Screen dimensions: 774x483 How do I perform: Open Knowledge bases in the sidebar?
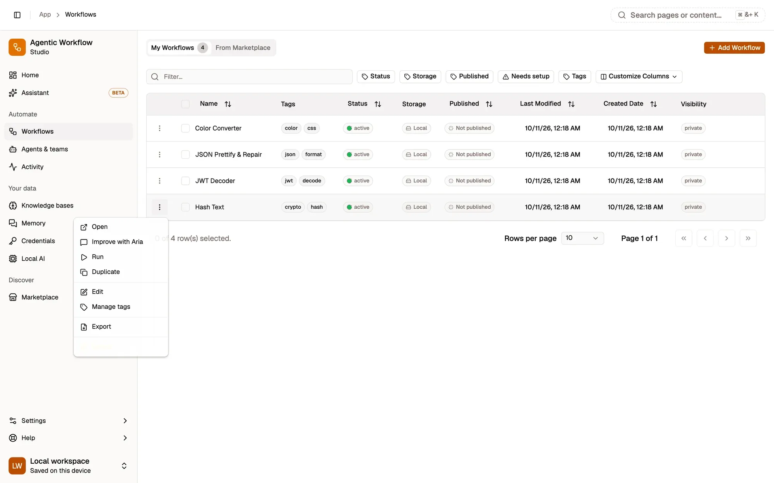point(68,206)
